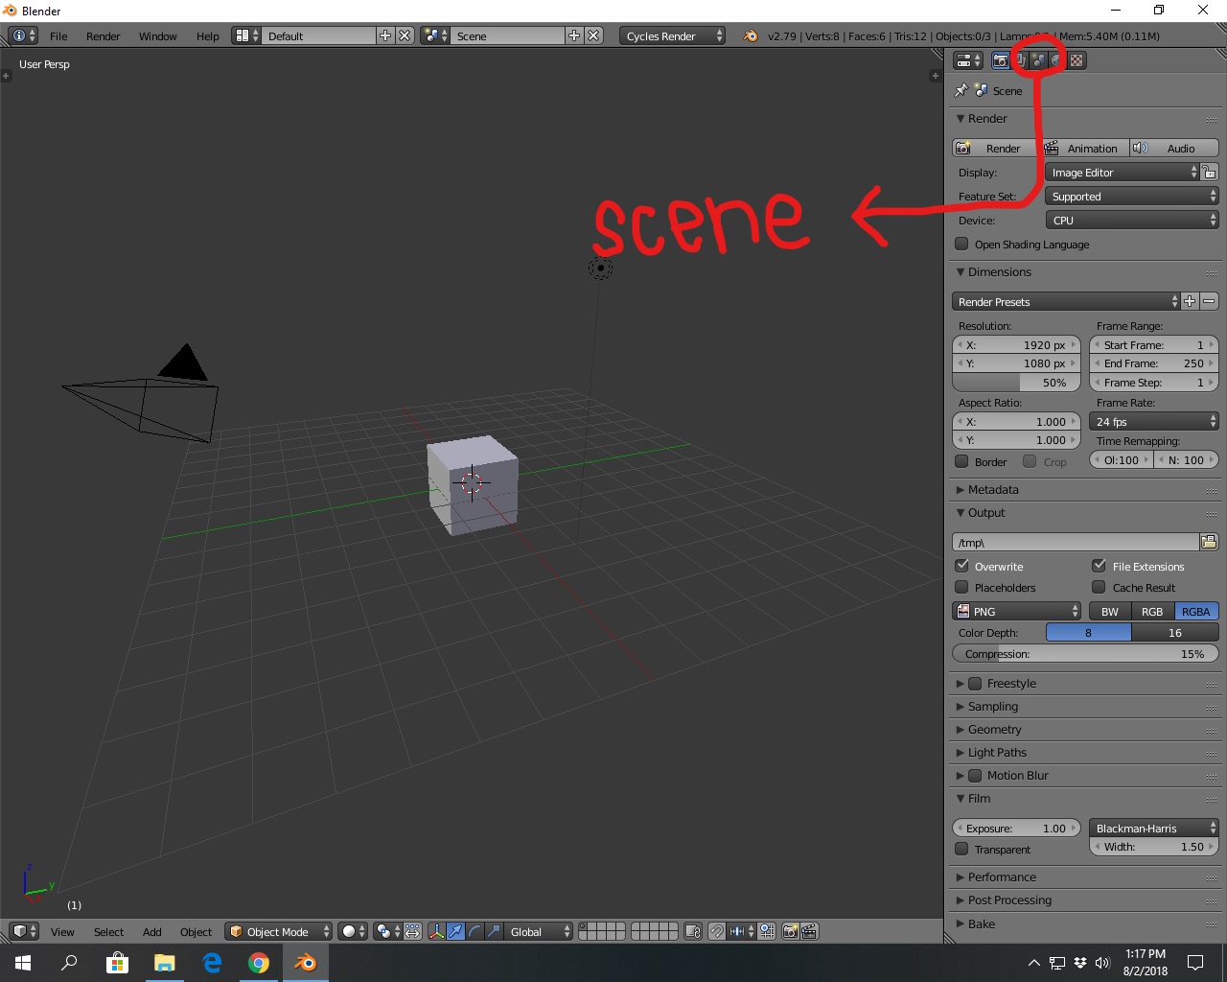Switch to the Texture properties checkered icon
This screenshot has height=982, width=1227.
[1077, 59]
